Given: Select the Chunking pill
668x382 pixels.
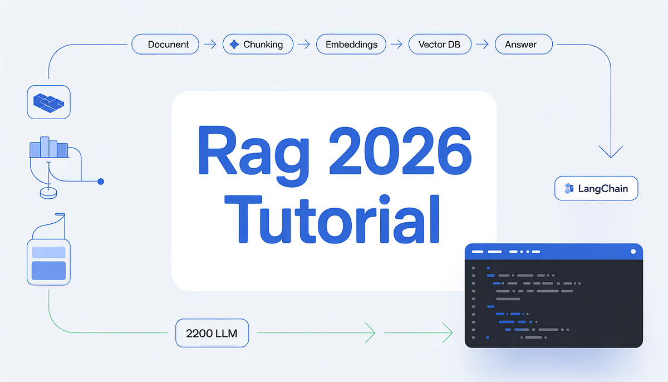Looking at the screenshot, I should pyautogui.click(x=257, y=45).
